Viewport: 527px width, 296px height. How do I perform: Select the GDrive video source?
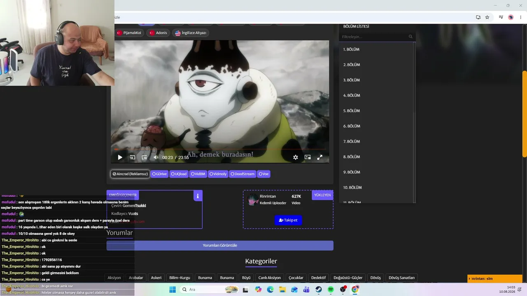[x=159, y=174]
